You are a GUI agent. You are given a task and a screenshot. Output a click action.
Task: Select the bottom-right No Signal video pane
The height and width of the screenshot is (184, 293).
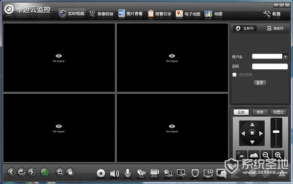click(x=172, y=128)
